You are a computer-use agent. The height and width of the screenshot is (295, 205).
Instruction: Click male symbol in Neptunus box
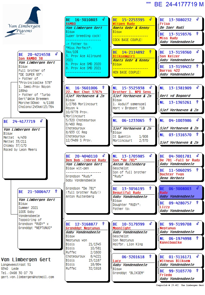coord(197,224)
